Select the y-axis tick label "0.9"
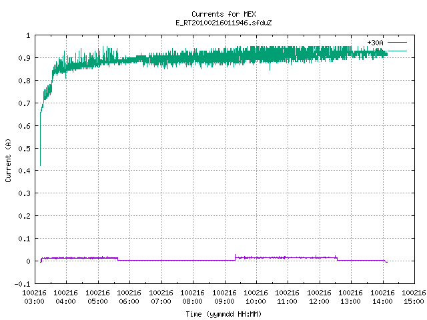 click(25, 58)
